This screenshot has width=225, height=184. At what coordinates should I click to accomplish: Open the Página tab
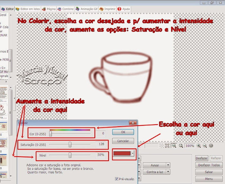click(49, 9)
